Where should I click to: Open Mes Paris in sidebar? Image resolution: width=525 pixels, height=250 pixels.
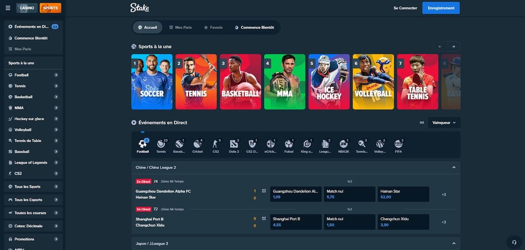(33, 49)
